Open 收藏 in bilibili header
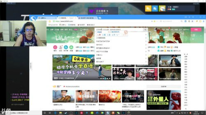 [176, 30]
